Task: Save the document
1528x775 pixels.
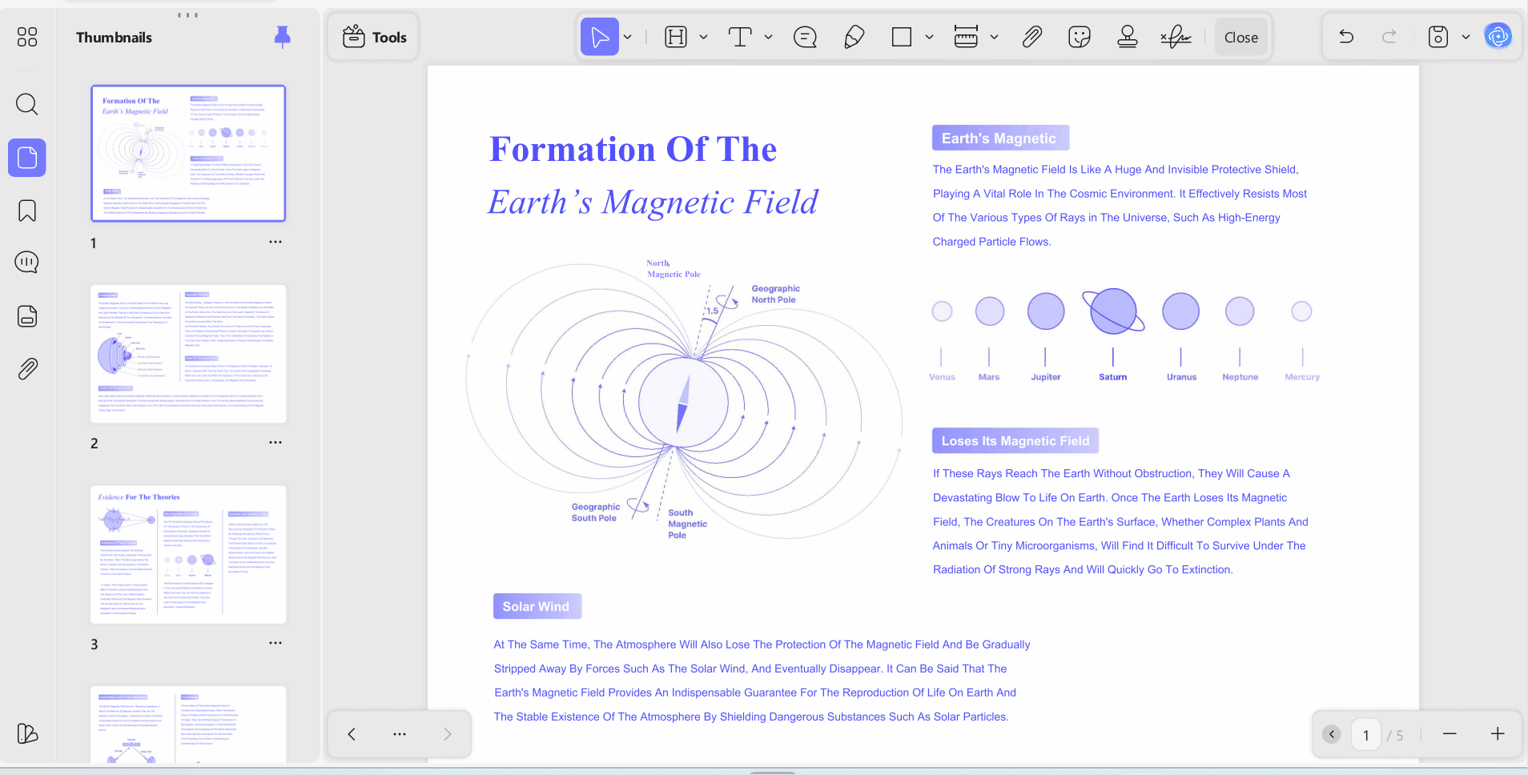Action: tap(1438, 37)
